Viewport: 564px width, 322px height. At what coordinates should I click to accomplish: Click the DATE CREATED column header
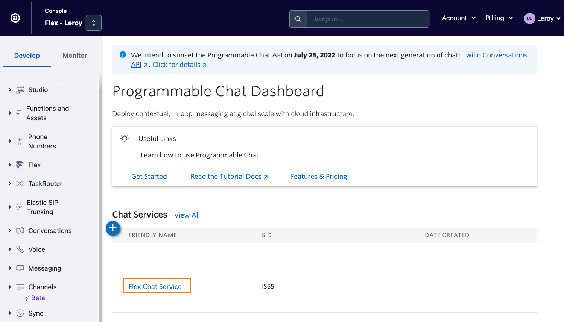pyautogui.click(x=447, y=235)
